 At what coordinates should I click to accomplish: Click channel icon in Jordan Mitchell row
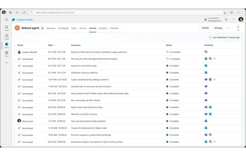(206, 52)
